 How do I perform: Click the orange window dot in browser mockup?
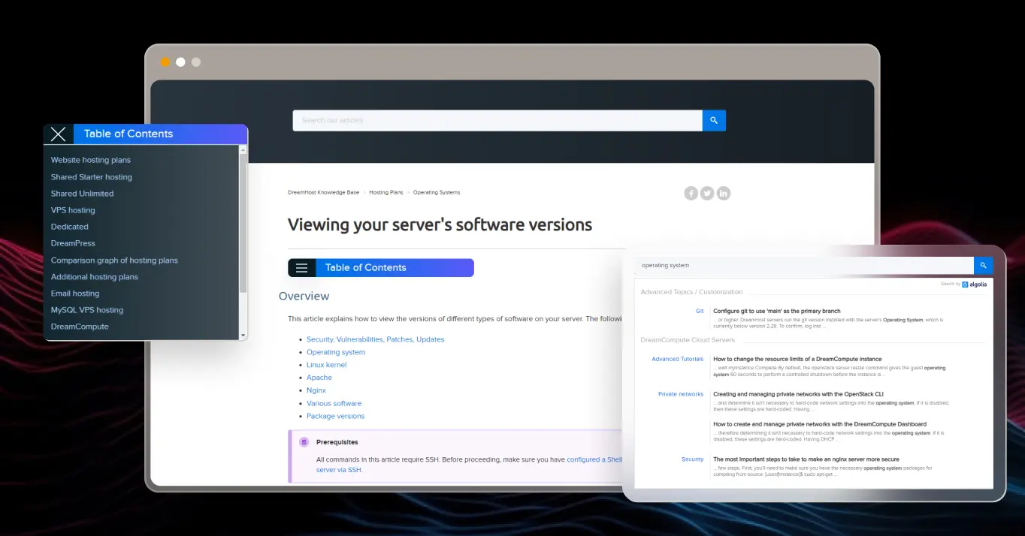click(x=165, y=62)
